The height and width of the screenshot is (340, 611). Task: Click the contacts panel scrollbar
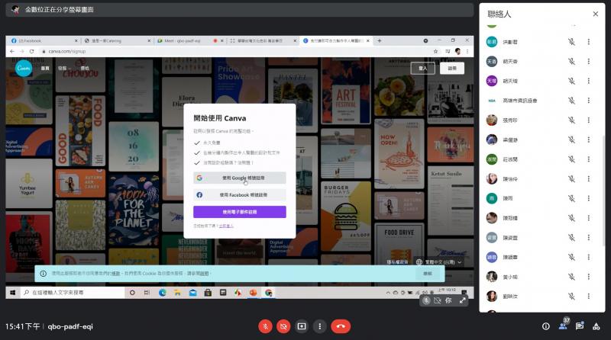coord(603,191)
